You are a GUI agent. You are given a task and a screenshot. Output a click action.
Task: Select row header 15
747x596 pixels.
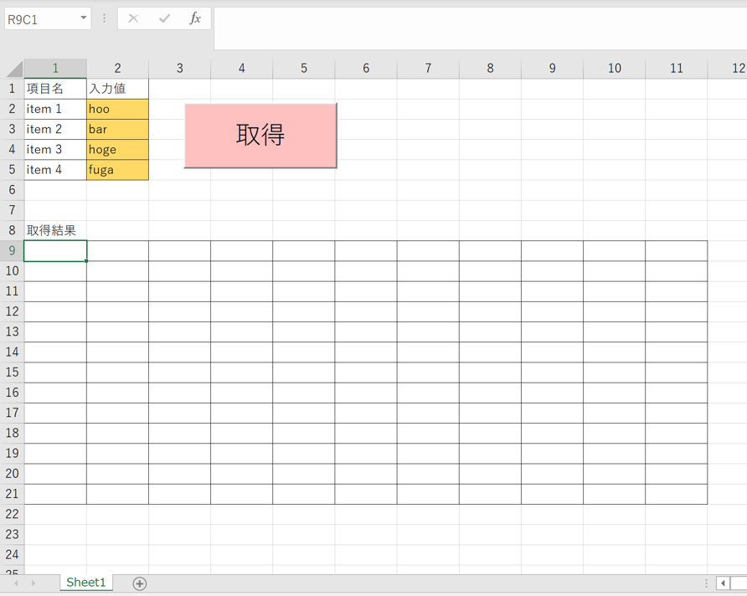pyautogui.click(x=12, y=372)
